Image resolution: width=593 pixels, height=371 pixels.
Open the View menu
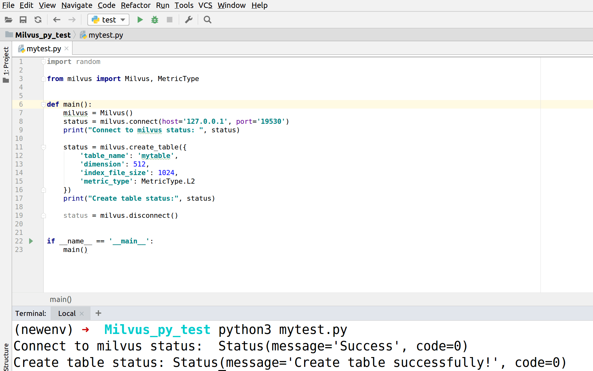point(47,5)
